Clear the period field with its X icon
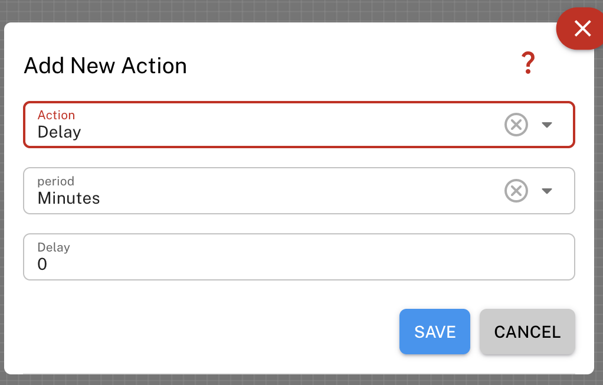The image size is (603, 385). coord(516,191)
